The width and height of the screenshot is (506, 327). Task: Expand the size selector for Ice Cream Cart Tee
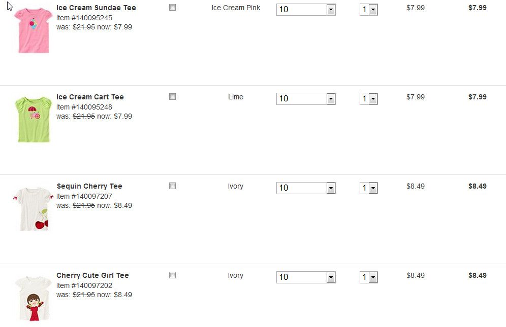(x=306, y=99)
